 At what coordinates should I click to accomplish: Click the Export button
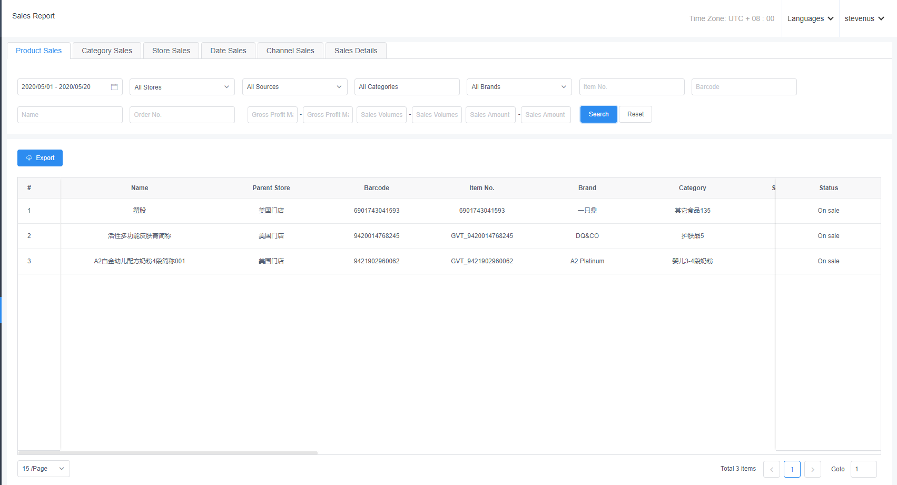click(40, 158)
